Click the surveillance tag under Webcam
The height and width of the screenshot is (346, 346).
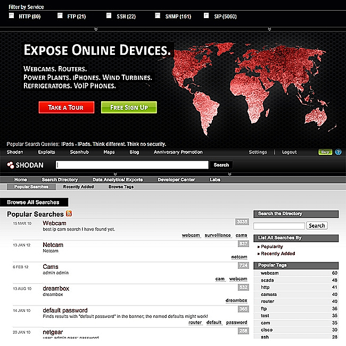pos(218,235)
